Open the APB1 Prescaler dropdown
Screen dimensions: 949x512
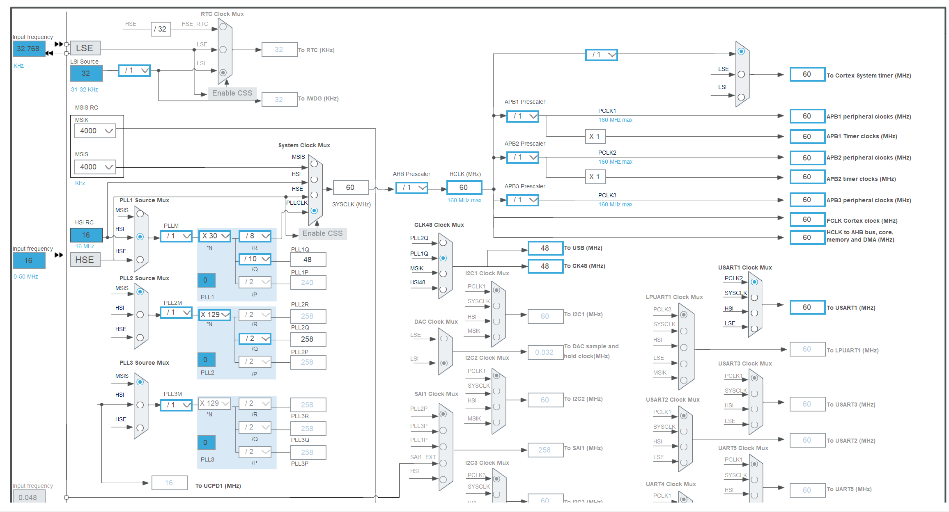tap(522, 116)
